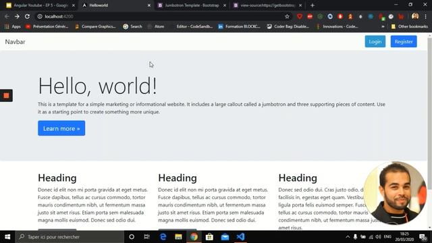Open the taskbar clock and date
The image size is (432, 243).
coord(404,237)
